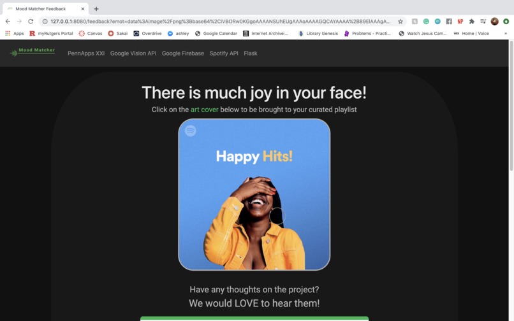Click the browser forward arrow
The image size is (514, 321).
tap(19, 21)
